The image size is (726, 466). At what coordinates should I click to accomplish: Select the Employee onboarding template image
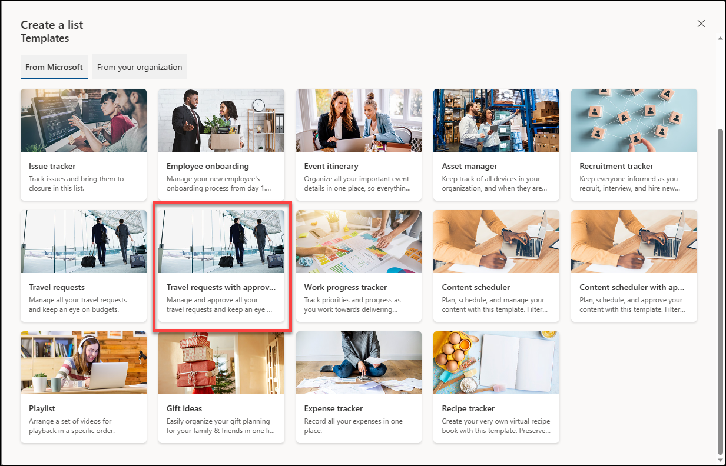click(221, 121)
